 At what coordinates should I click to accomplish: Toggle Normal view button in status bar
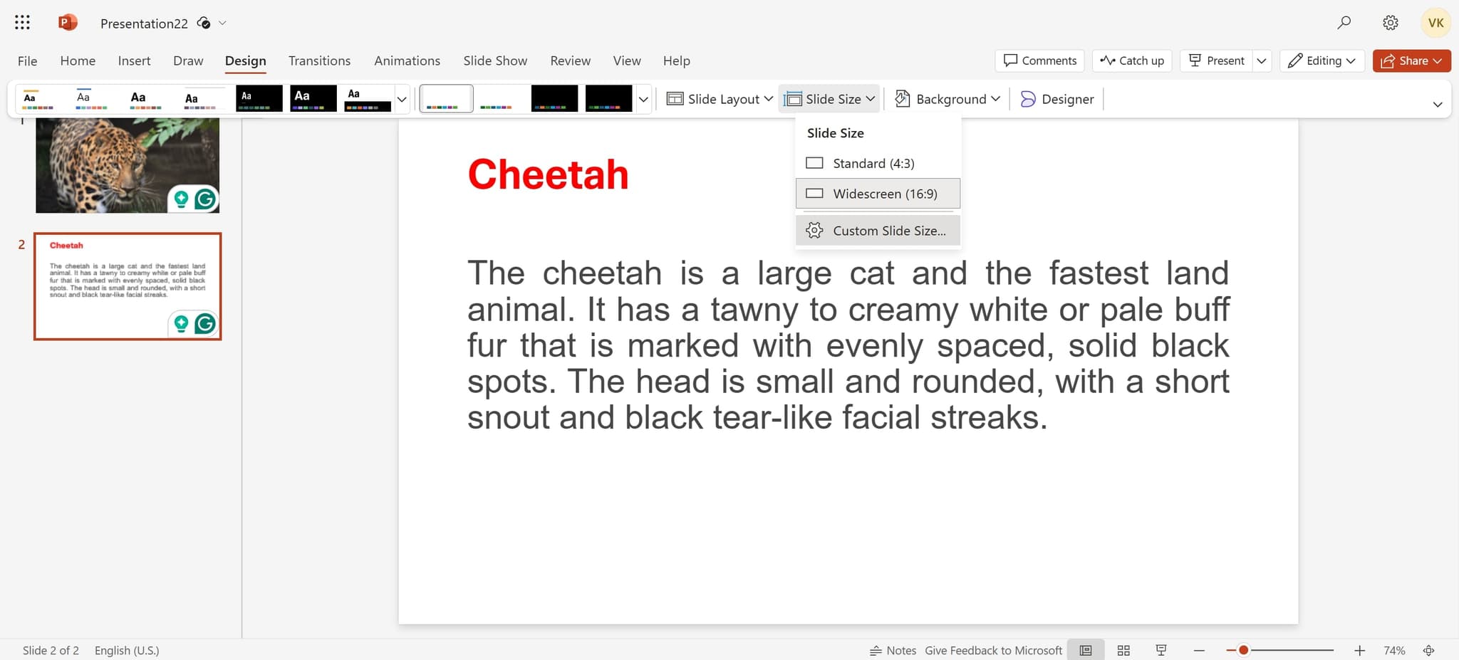point(1086,650)
